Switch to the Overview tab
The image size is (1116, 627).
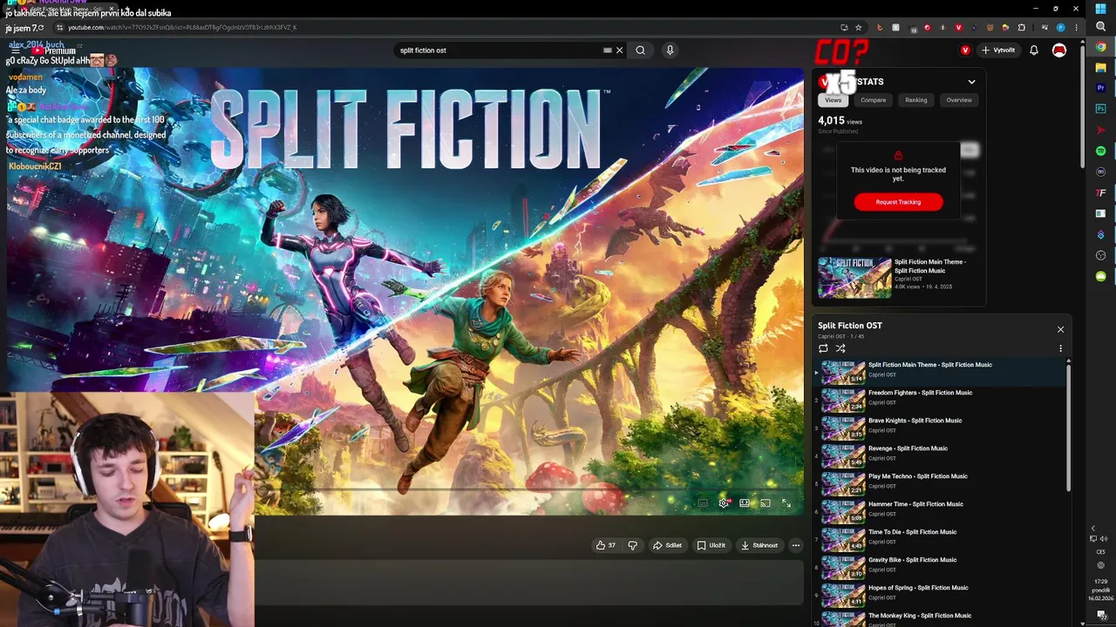point(959,100)
